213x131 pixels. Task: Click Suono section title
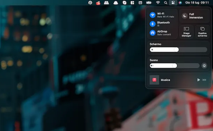point(154,60)
